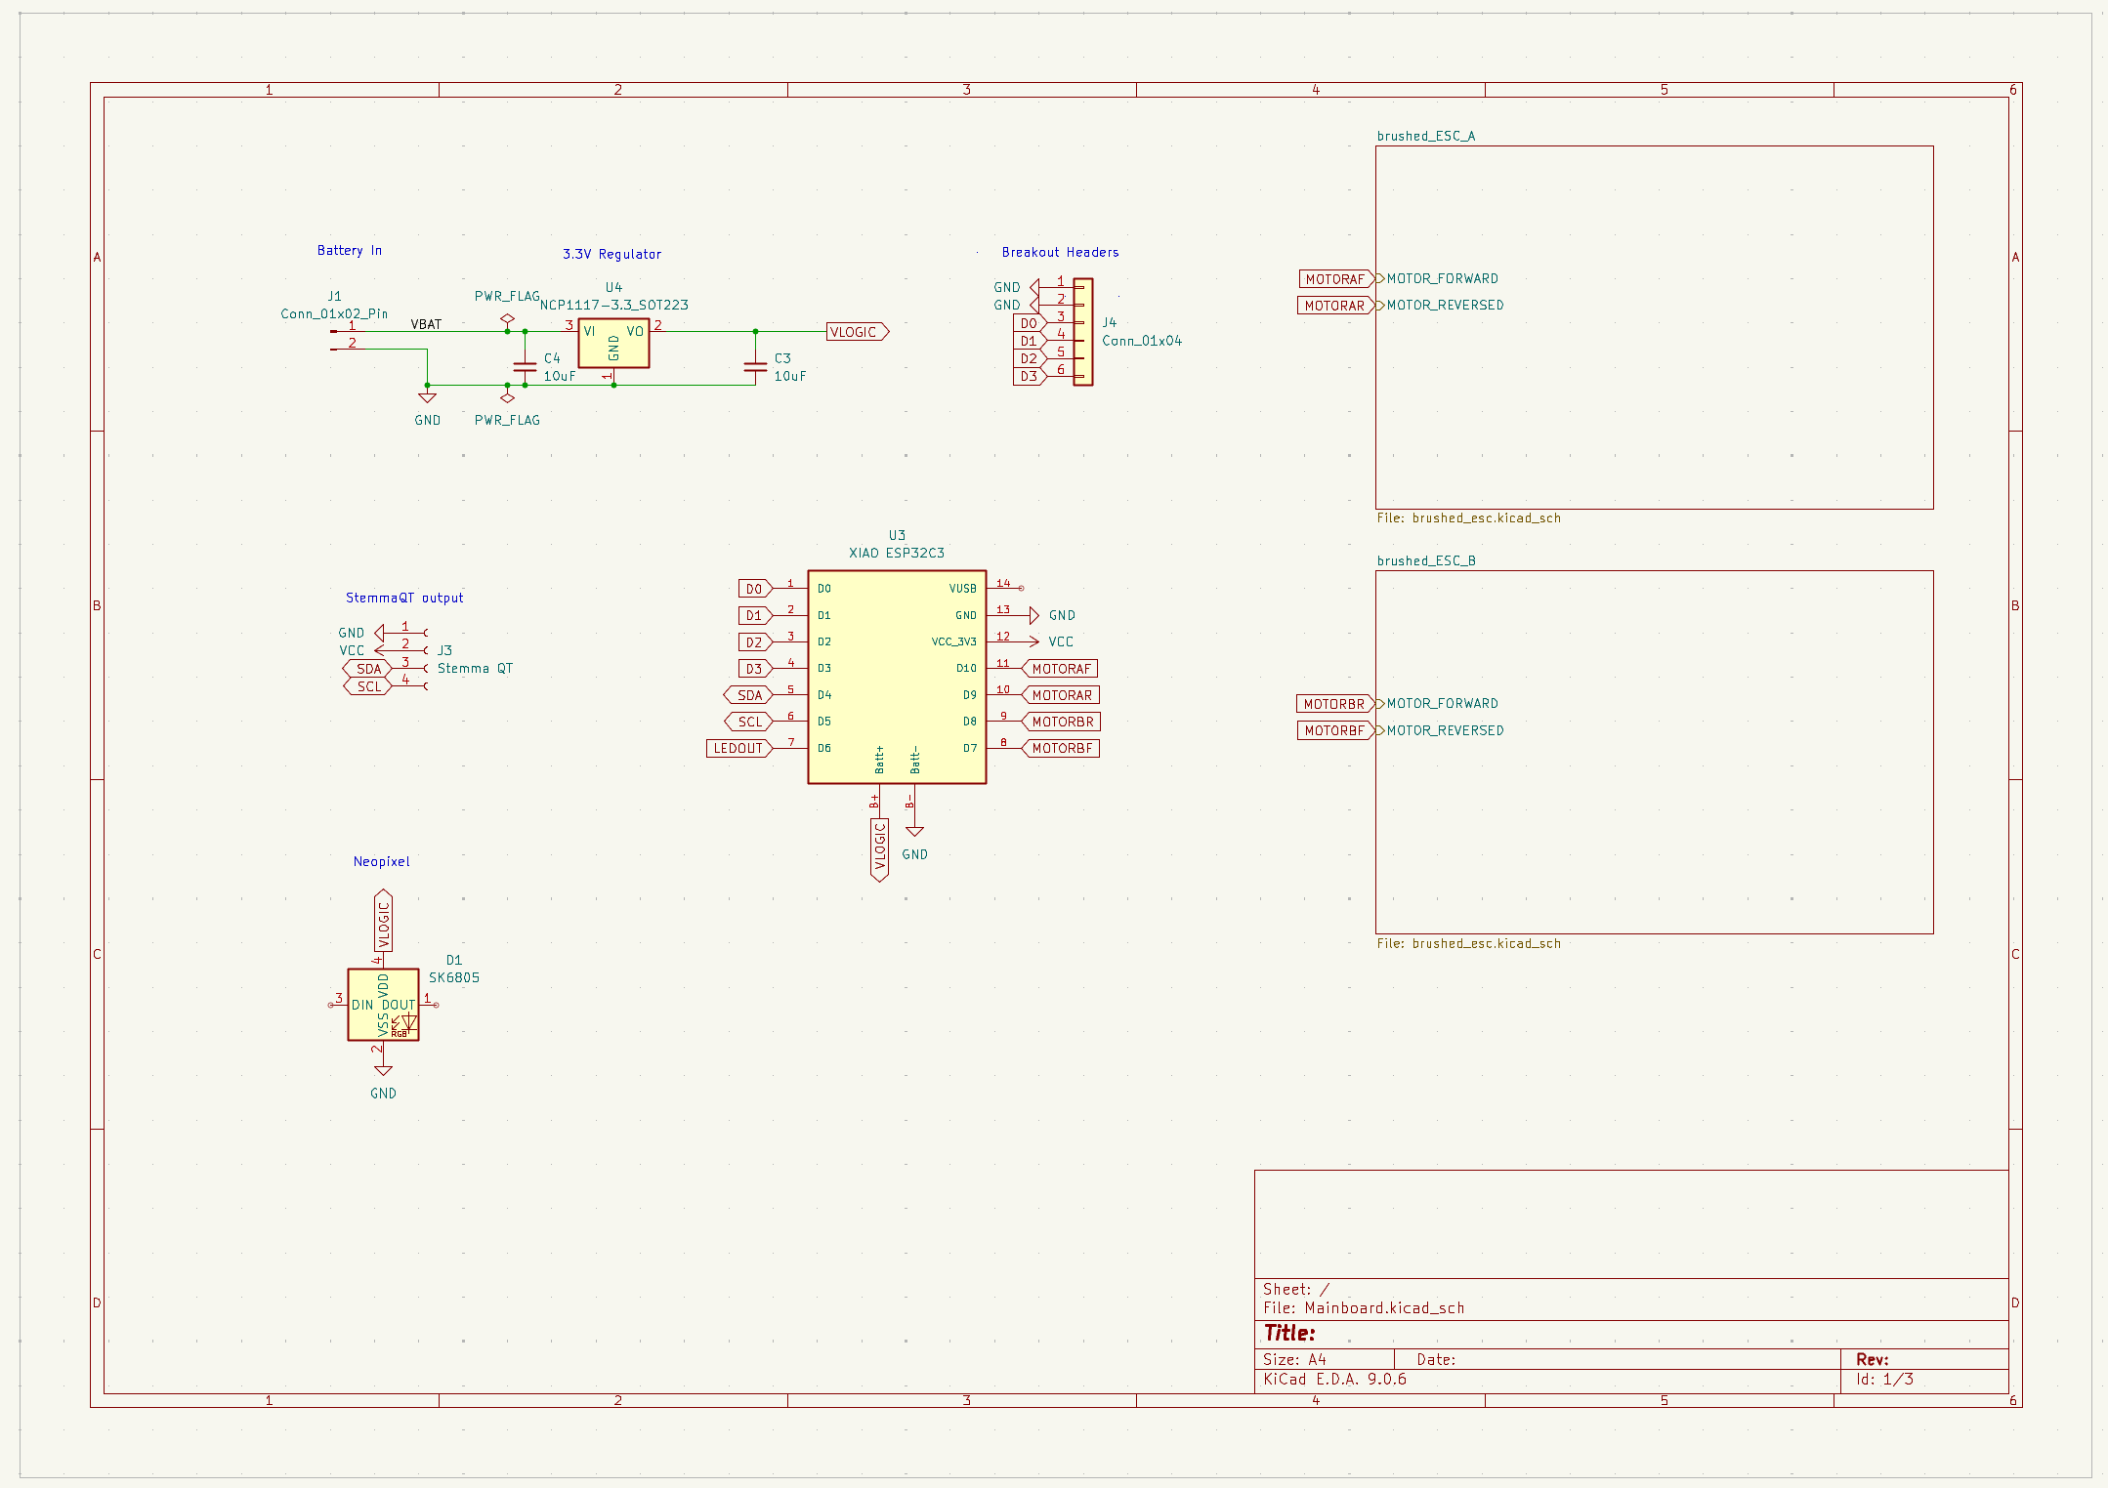Select the MOTORAF label on pin D10
The width and height of the screenshot is (2108, 1488).
(x=1061, y=669)
